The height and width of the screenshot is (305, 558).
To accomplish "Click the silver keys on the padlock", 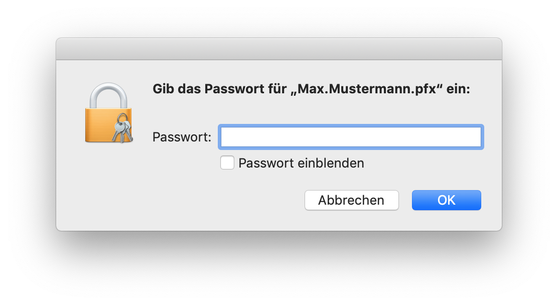I will [x=122, y=128].
